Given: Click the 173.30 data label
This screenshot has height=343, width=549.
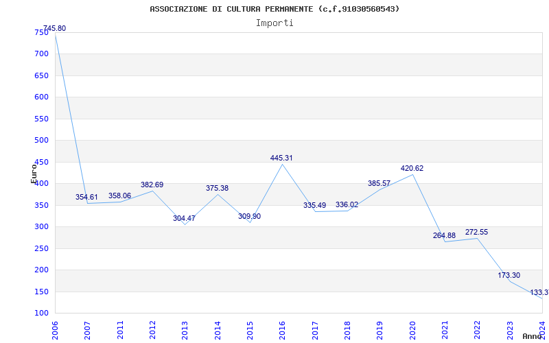Looking at the screenshot, I should coord(509,275).
